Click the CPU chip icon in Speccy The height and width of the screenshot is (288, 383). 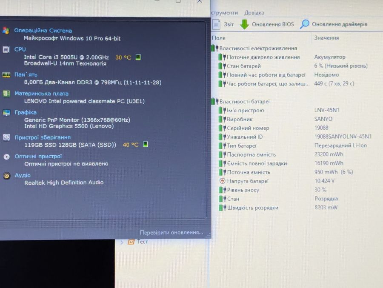6,50
